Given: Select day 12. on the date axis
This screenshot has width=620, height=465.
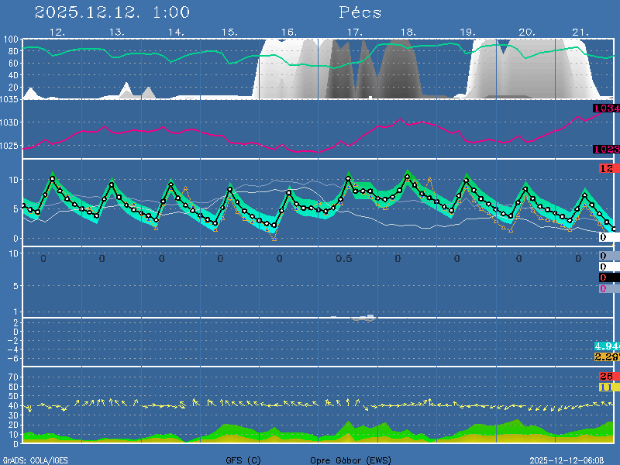Looking at the screenshot, I should 57,32.
